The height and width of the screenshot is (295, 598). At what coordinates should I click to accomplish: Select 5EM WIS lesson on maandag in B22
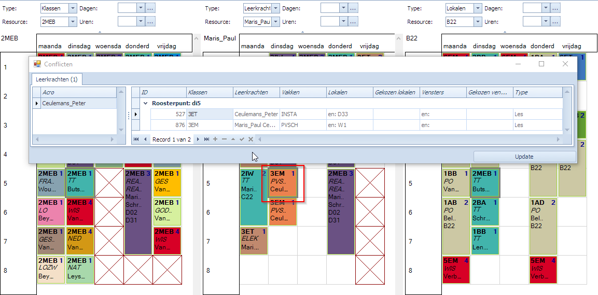(x=456, y=270)
